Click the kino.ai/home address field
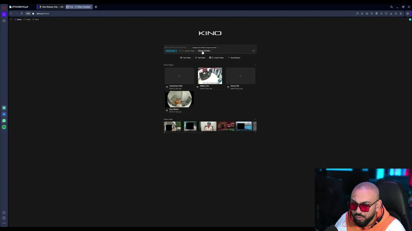 (43, 13)
